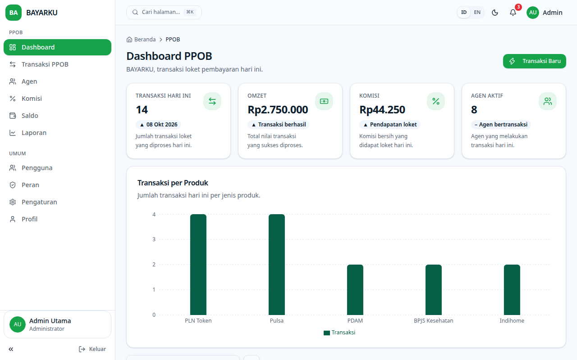Click the 08 Okt 2026 badge
577x360 pixels.
click(159, 125)
